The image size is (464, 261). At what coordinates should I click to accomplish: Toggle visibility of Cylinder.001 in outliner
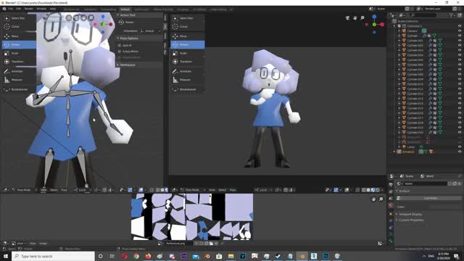tap(460, 41)
